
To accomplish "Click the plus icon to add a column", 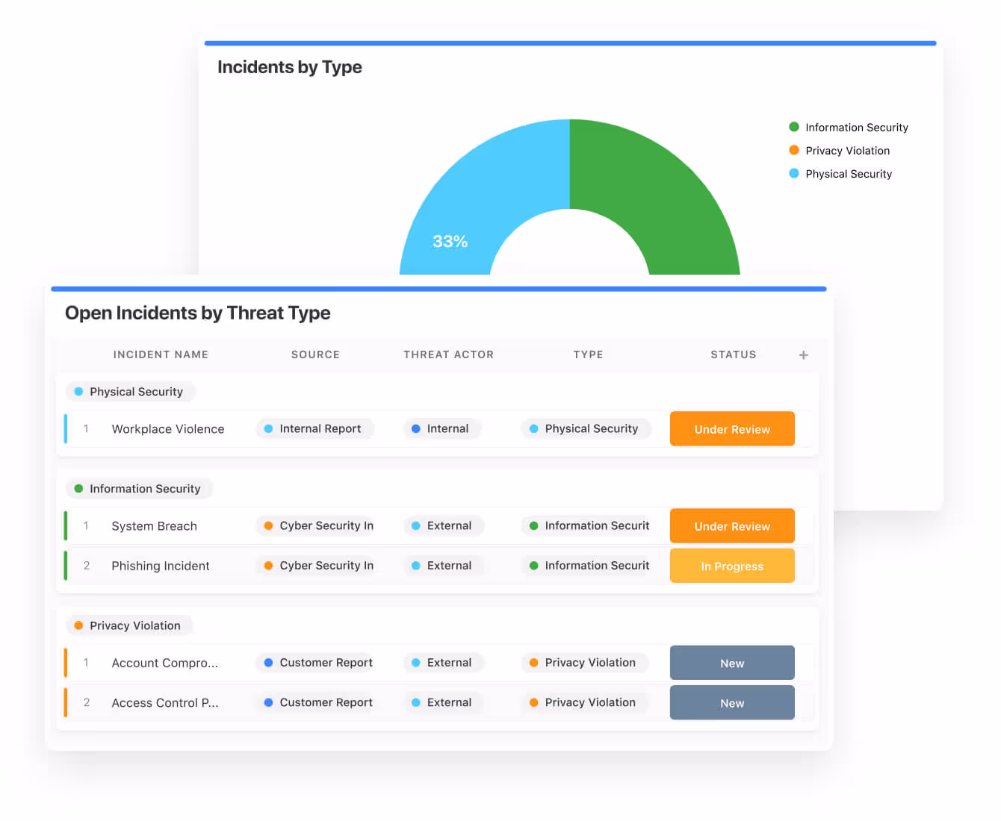I will point(803,355).
